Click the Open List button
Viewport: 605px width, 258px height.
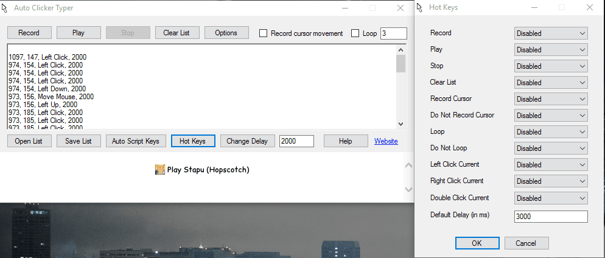coord(29,141)
